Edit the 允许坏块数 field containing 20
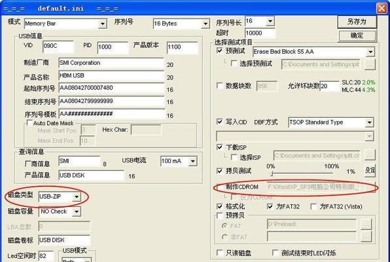Image resolution: width=390 pixels, height=262 pixels. click(329, 86)
